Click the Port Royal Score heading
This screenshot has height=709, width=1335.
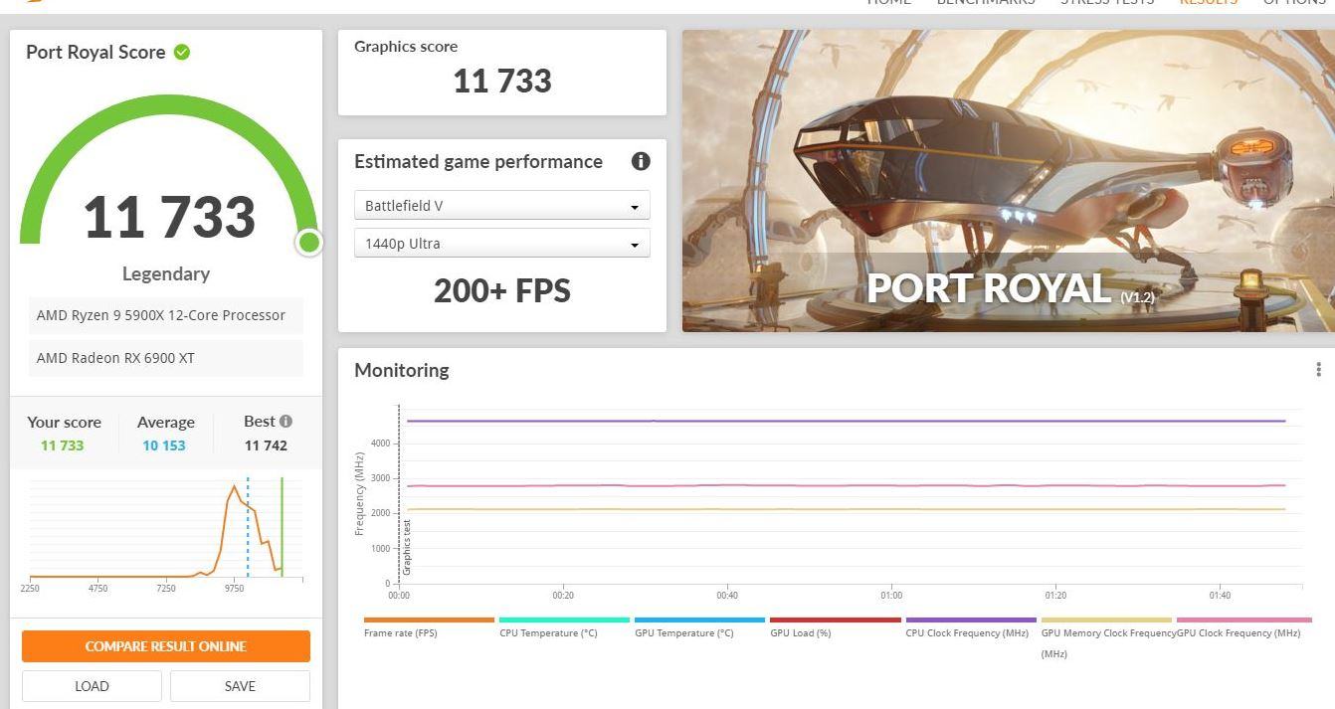tap(95, 53)
